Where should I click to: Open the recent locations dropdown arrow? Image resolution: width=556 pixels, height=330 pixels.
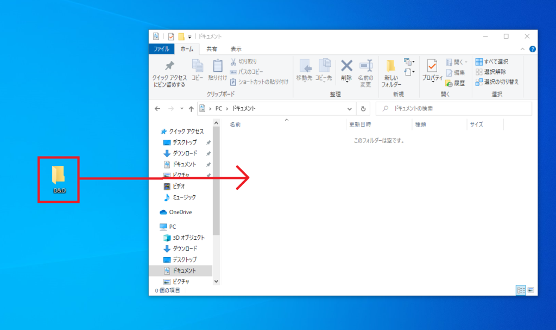click(181, 109)
